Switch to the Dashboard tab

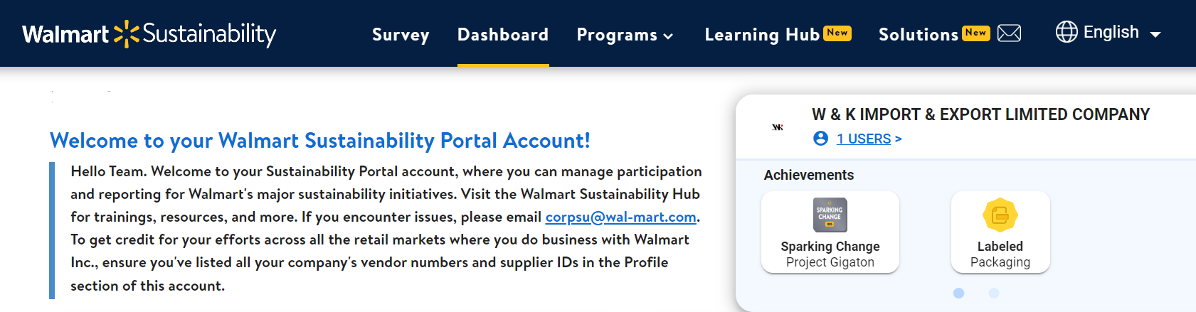503,35
